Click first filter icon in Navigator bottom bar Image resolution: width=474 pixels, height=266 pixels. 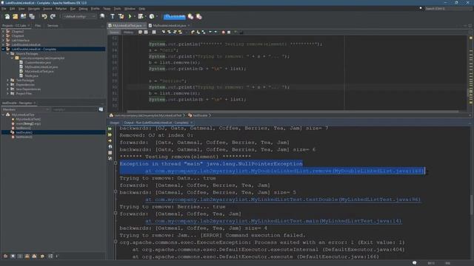[x=5, y=256]
